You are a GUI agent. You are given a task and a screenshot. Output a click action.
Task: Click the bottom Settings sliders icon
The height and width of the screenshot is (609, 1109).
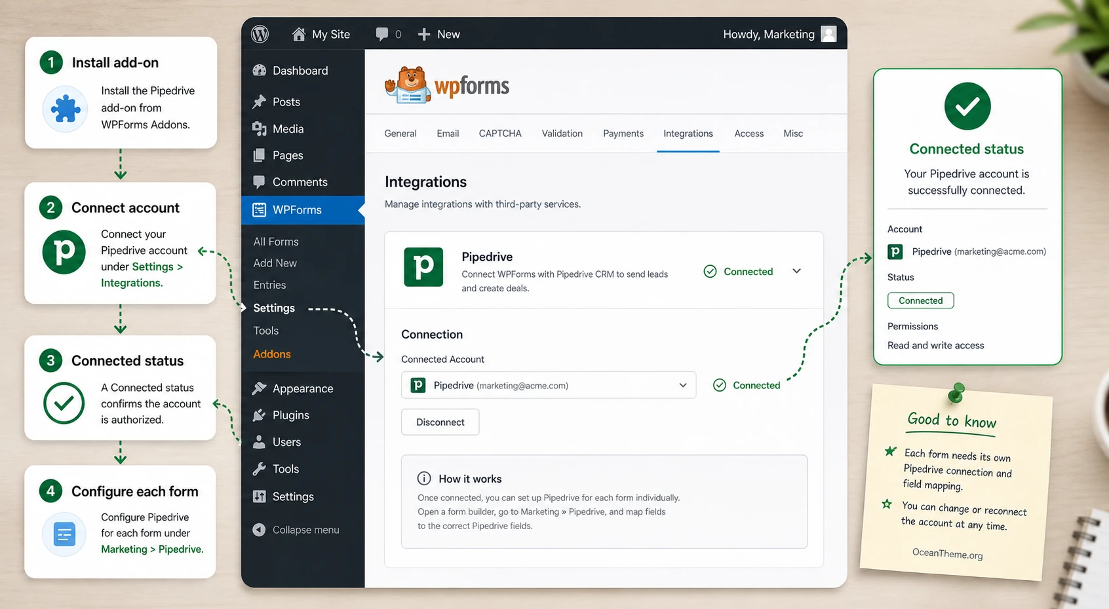point(260,496)
